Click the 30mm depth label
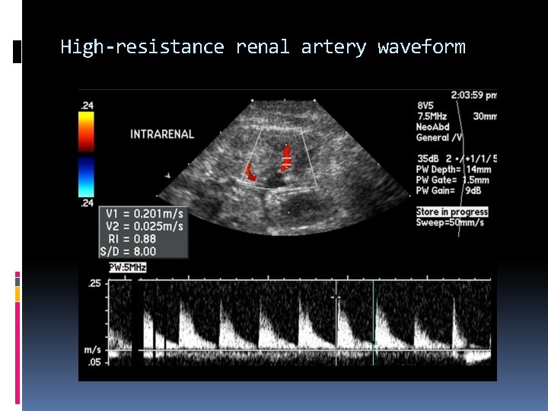 [485, 116]
